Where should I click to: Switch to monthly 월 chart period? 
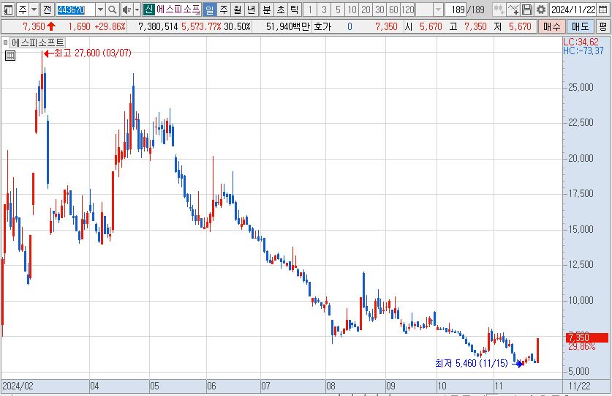[x=238, y=10]
